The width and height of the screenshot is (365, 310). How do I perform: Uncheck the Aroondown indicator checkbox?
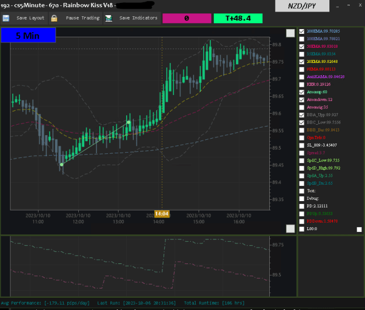click(302, 100)
